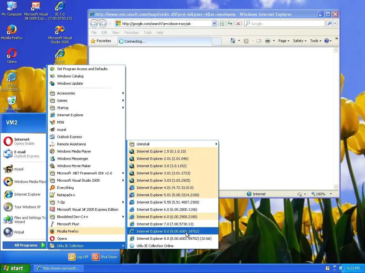This screenshot has width=365, height=273.
Task: Open Tour Windows XP from Start menu
Action: tap(23, 207)
